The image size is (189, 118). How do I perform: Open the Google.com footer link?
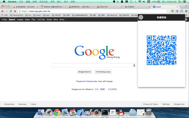coord(179,104)
